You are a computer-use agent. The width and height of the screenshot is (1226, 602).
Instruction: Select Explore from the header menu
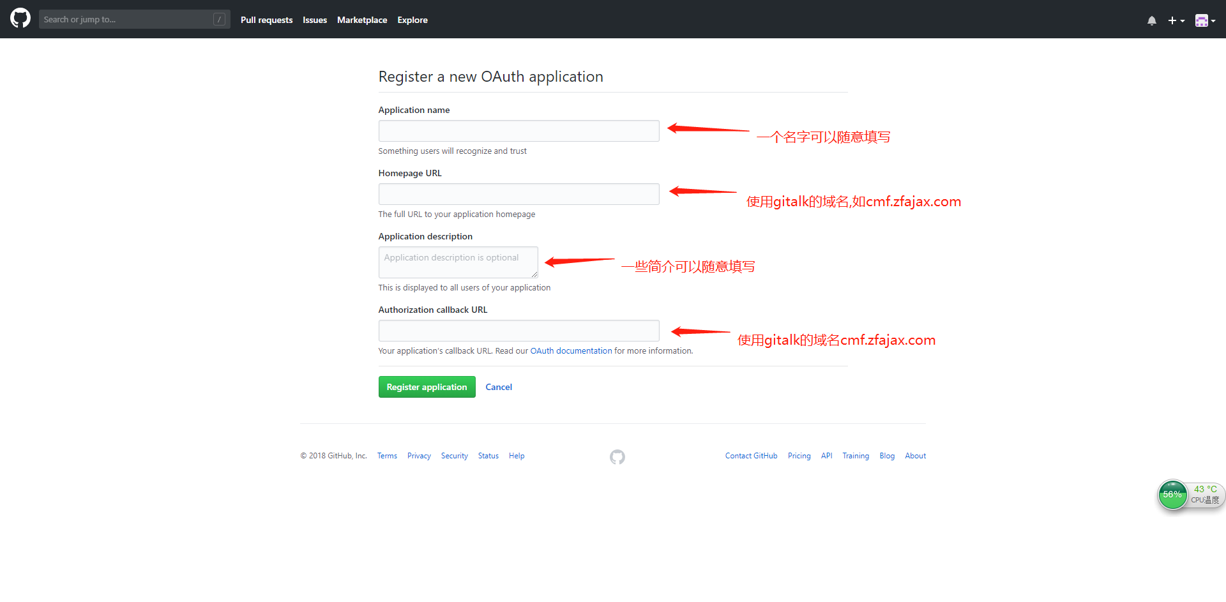click(x=412, y=20)
